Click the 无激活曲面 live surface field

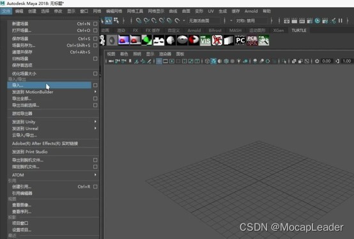204,20
